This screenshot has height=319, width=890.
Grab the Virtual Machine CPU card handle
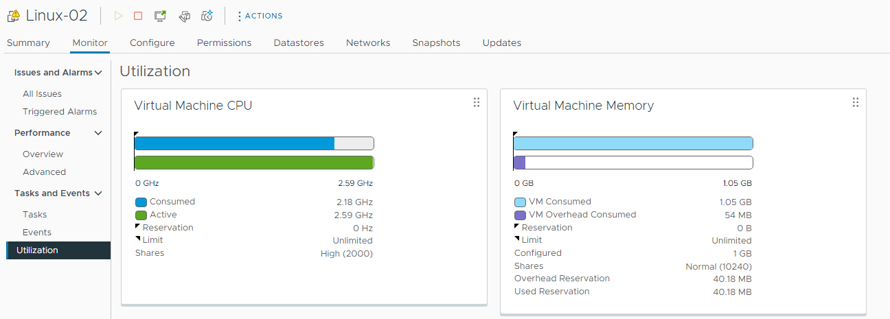(477, 102)
